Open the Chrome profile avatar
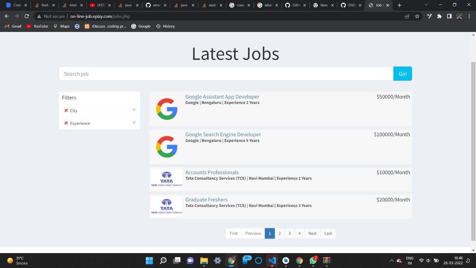476x268 pixels. [459, 16]
